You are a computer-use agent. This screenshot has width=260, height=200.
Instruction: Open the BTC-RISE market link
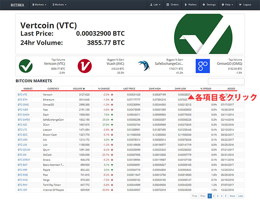(x=23, y=175)
